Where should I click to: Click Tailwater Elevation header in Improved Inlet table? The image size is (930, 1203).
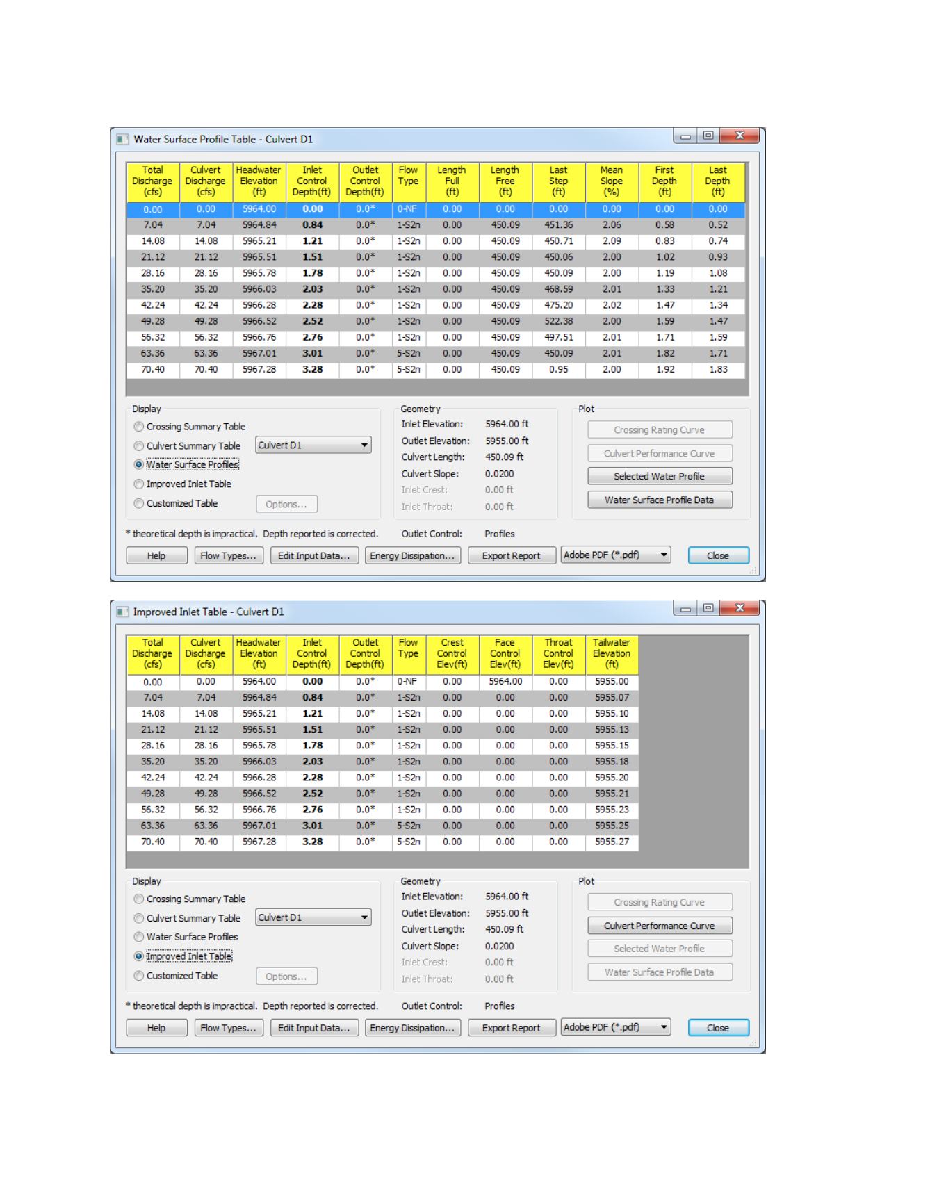[612, 654]
